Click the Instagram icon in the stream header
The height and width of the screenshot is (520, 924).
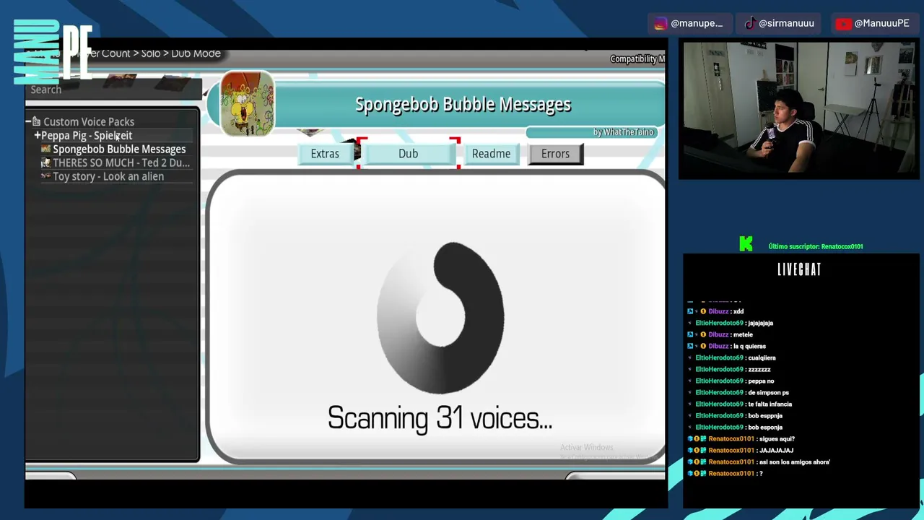[x=661, y=23]
